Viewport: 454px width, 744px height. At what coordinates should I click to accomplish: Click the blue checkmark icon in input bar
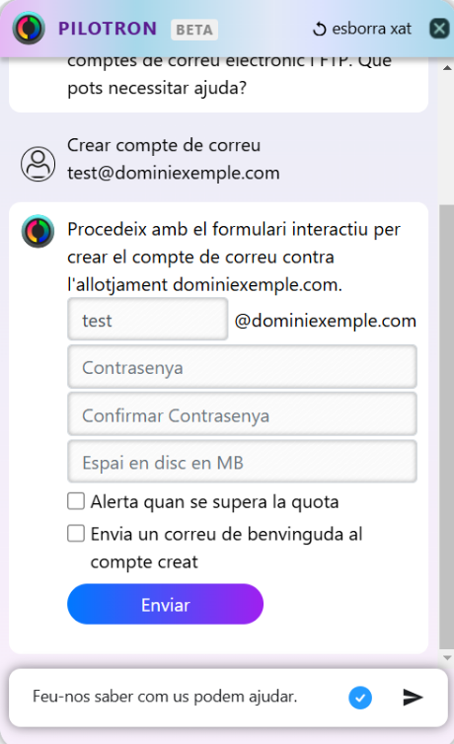360,698
